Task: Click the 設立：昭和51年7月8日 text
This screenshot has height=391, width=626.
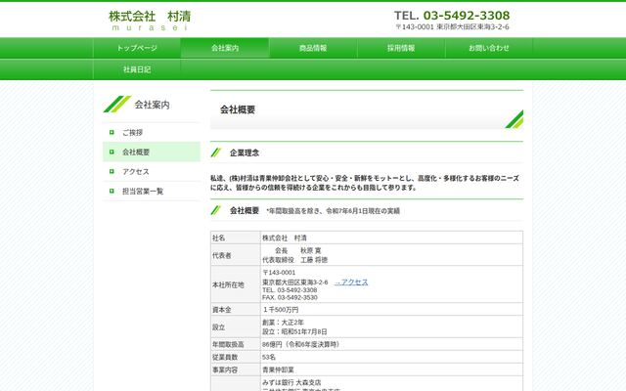Action: (294, 331)
